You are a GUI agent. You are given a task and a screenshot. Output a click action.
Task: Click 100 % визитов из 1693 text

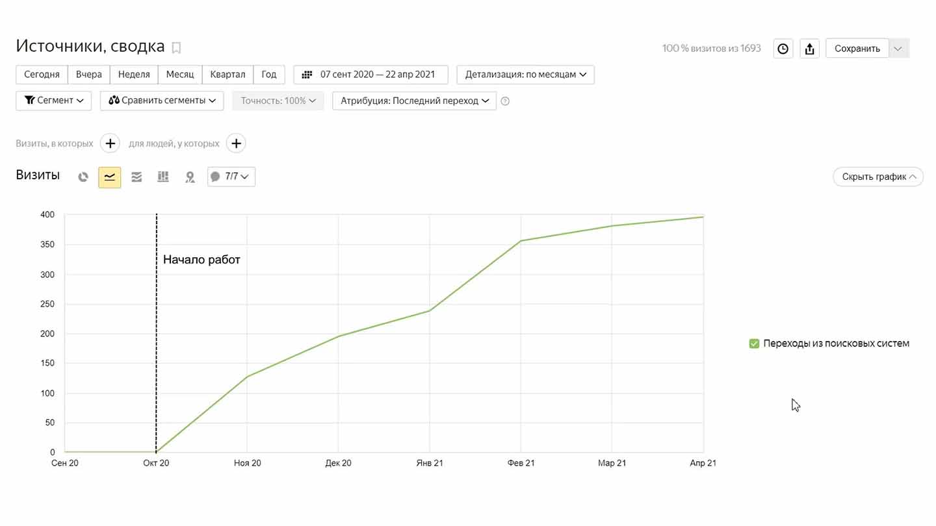711,49
